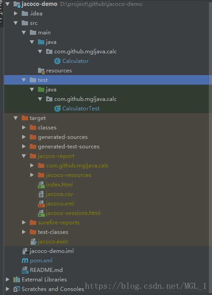Click the .idea folder icon
212x295 pixels.
(x=25, y=14)
